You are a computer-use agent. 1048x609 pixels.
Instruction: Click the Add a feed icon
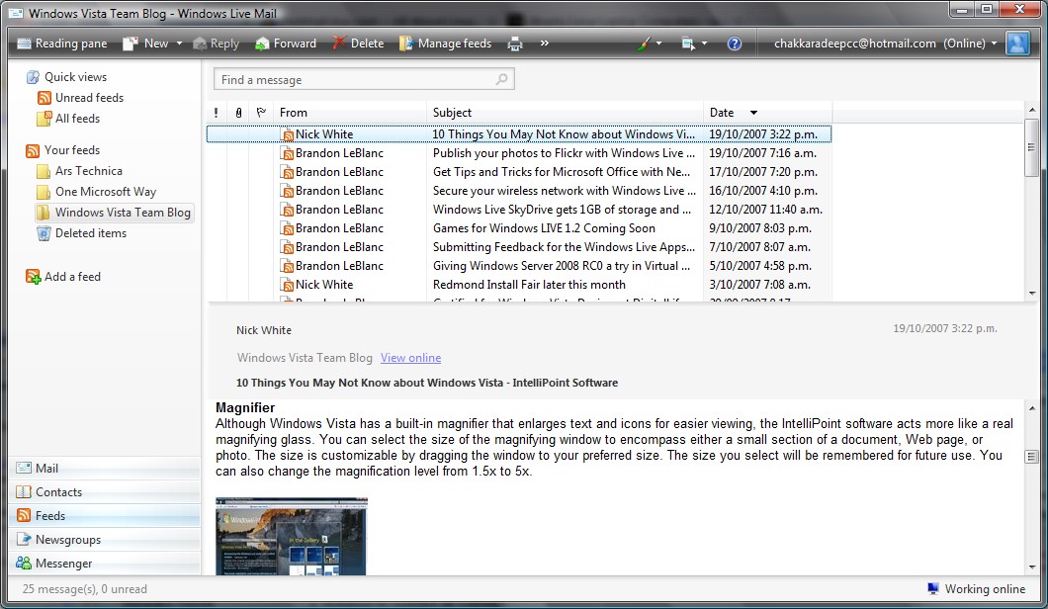point(34,277)
